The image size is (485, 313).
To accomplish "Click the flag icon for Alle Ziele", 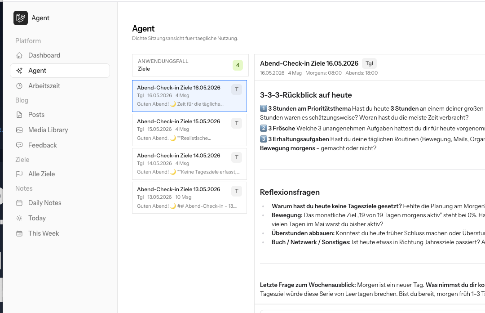I will tap(19, 174).
